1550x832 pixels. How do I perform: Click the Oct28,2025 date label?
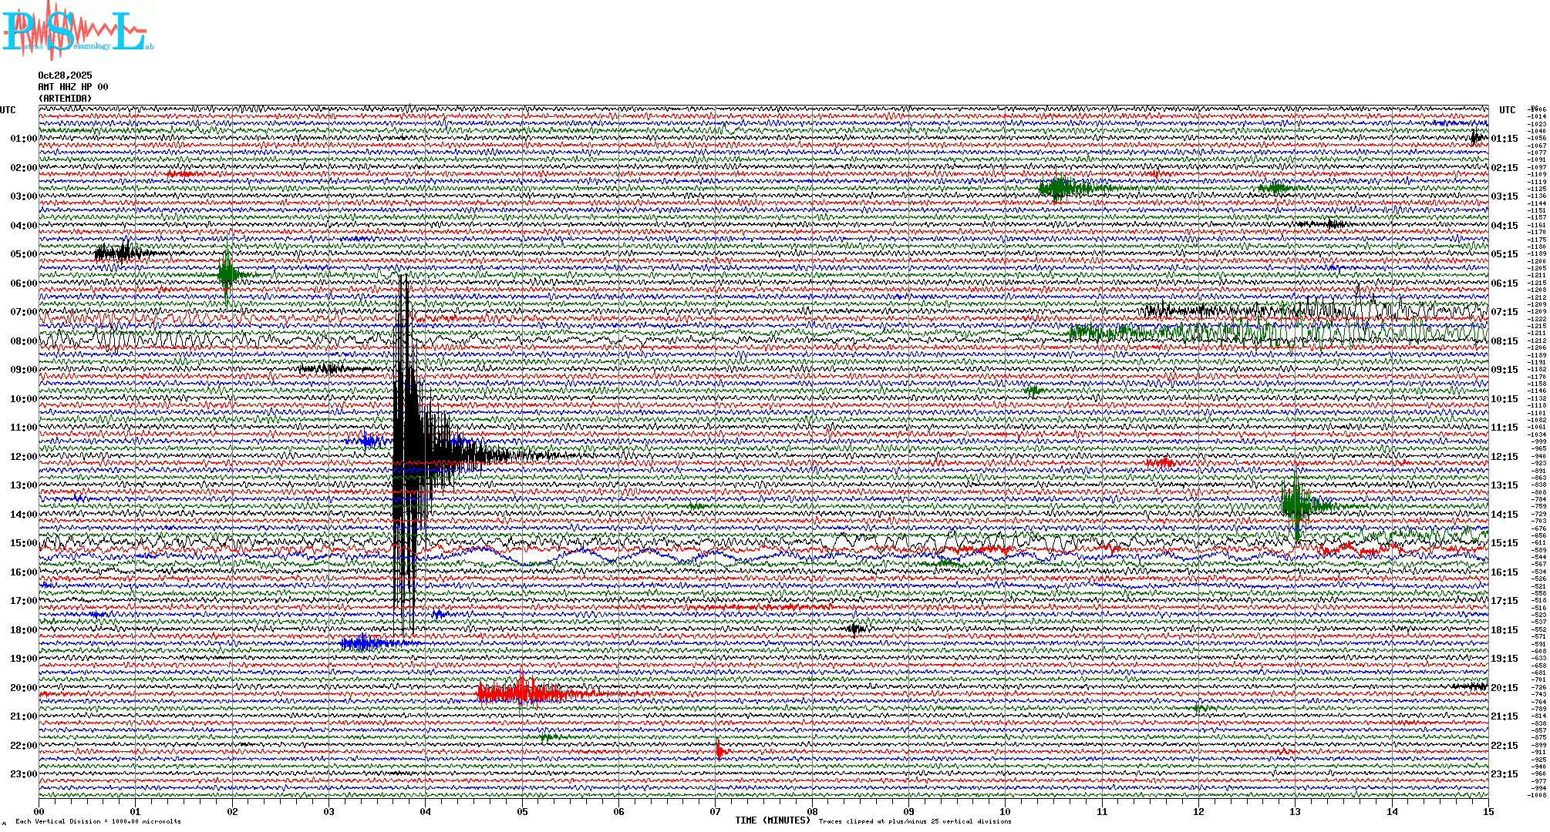click(x=65, y=75)
